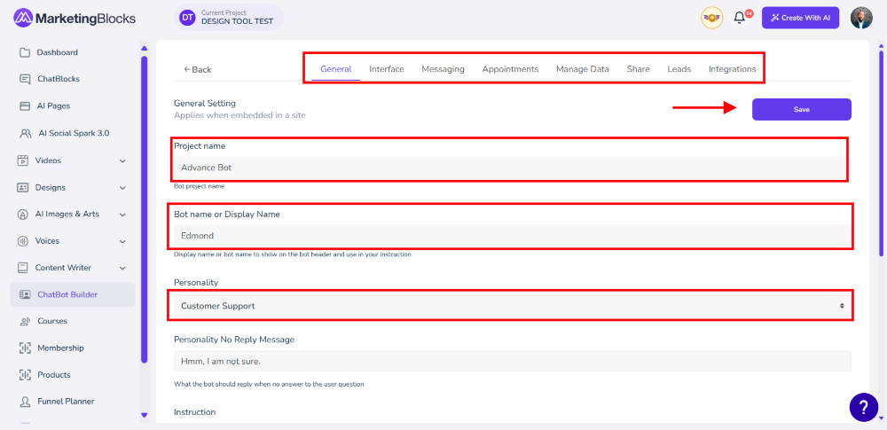
Task: Expand the Content Writer chevron
Action: coord(122,268)
